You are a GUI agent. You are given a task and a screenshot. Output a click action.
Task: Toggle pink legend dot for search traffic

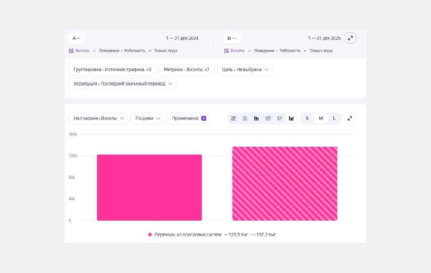[x=150, y=235]
